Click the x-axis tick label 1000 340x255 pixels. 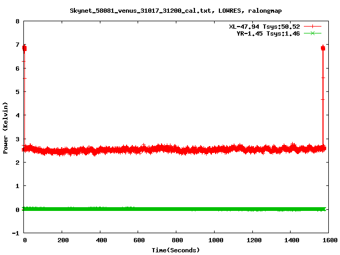click(216, 240)
